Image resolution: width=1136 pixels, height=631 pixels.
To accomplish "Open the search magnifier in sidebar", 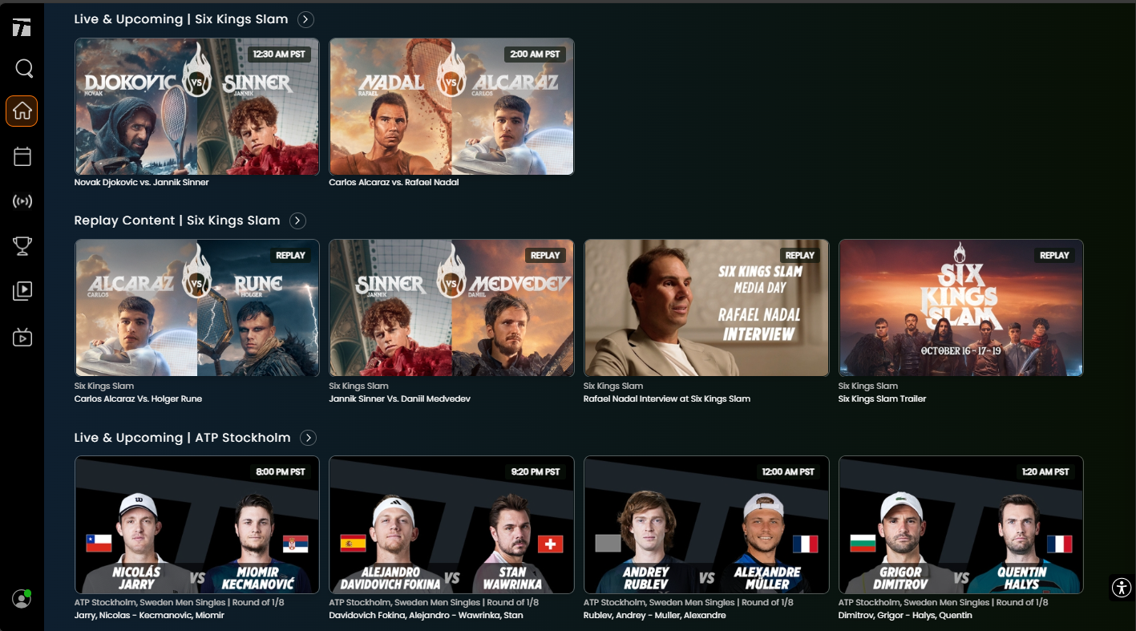I will pyautogui.click(x=24, y=68).
